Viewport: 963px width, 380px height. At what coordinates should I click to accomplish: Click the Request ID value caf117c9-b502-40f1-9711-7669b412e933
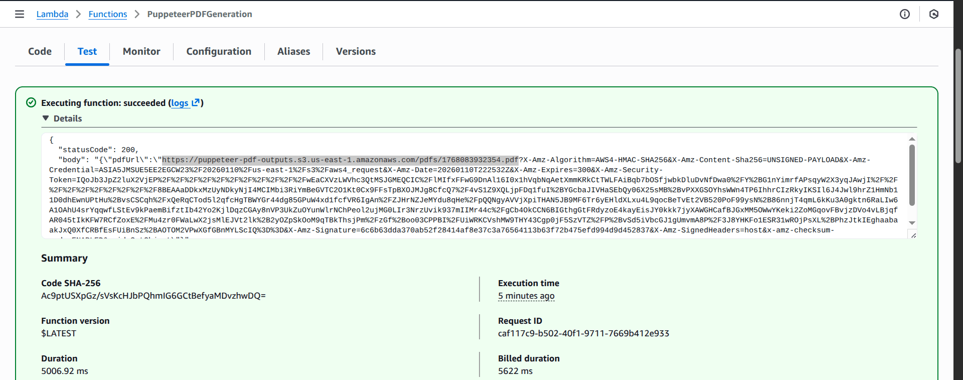coord(583,333)
